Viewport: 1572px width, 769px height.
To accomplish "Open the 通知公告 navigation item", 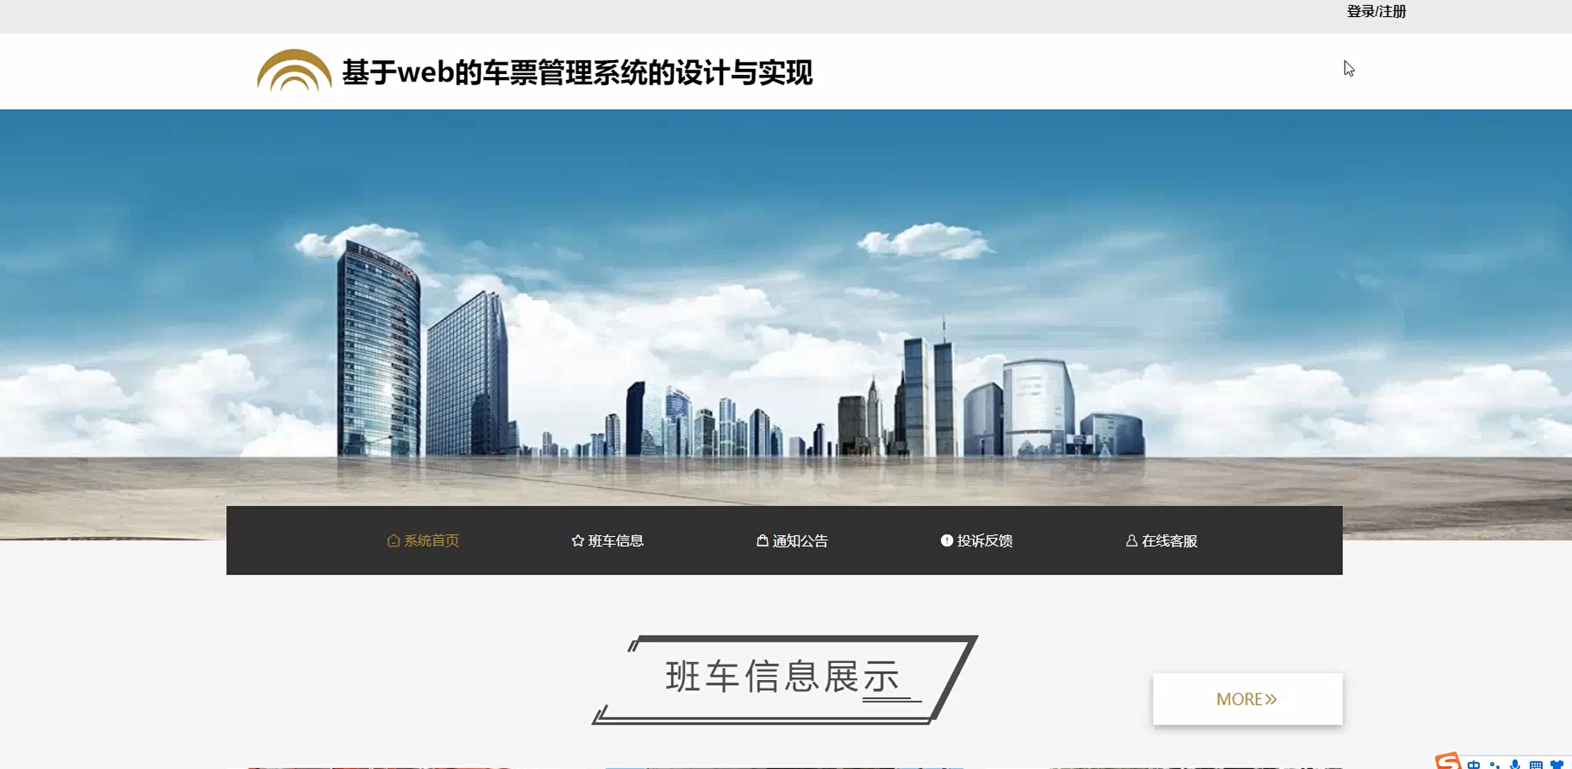I will point(792,541).
